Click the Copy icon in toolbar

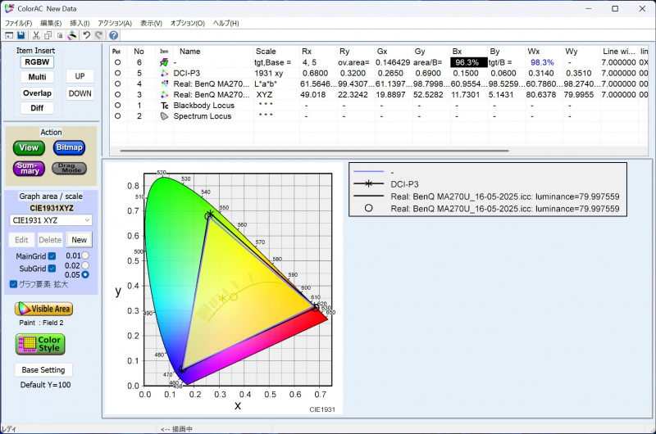[x=48, y=36]
